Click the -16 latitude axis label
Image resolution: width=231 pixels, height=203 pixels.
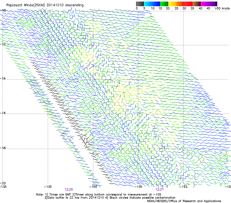click(3, 113)
